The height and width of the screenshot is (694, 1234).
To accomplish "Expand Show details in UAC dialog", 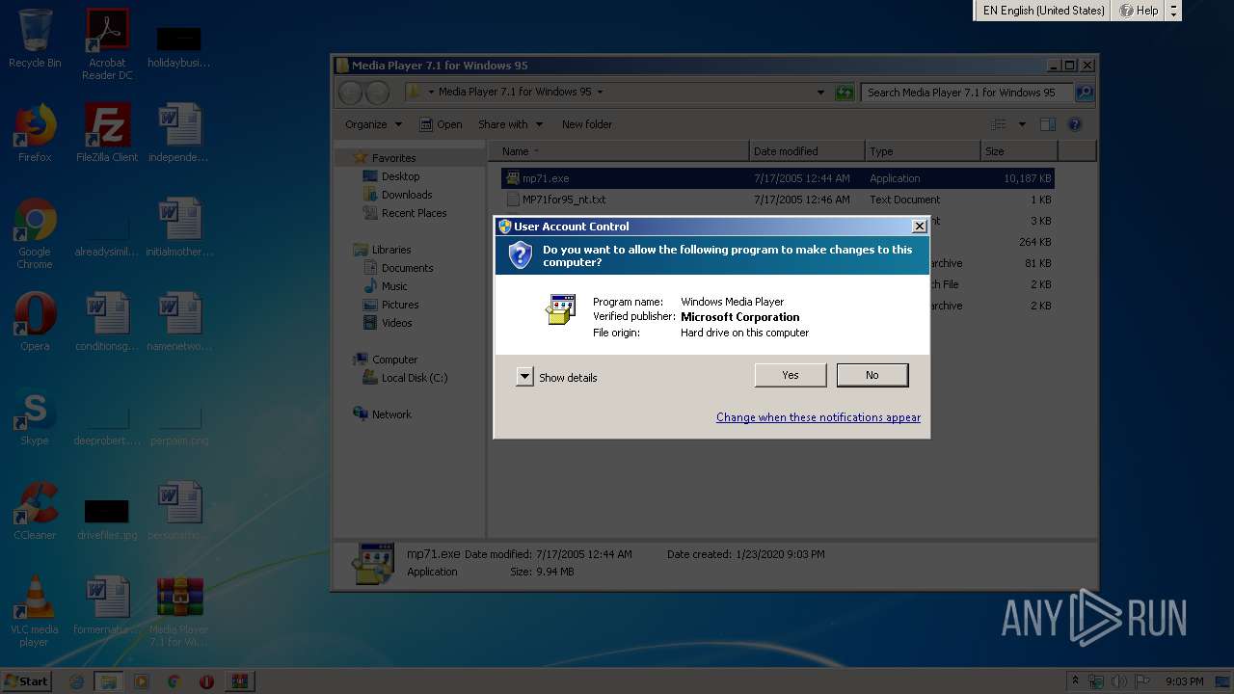I will pyautogui.click(x=557, y=377).
